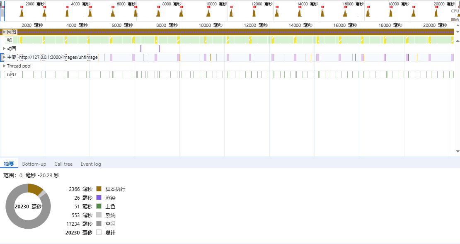This screenshot has width=460, height=244.
Task: Switch to the Bottom-up tab
Action: coord(34,164)
